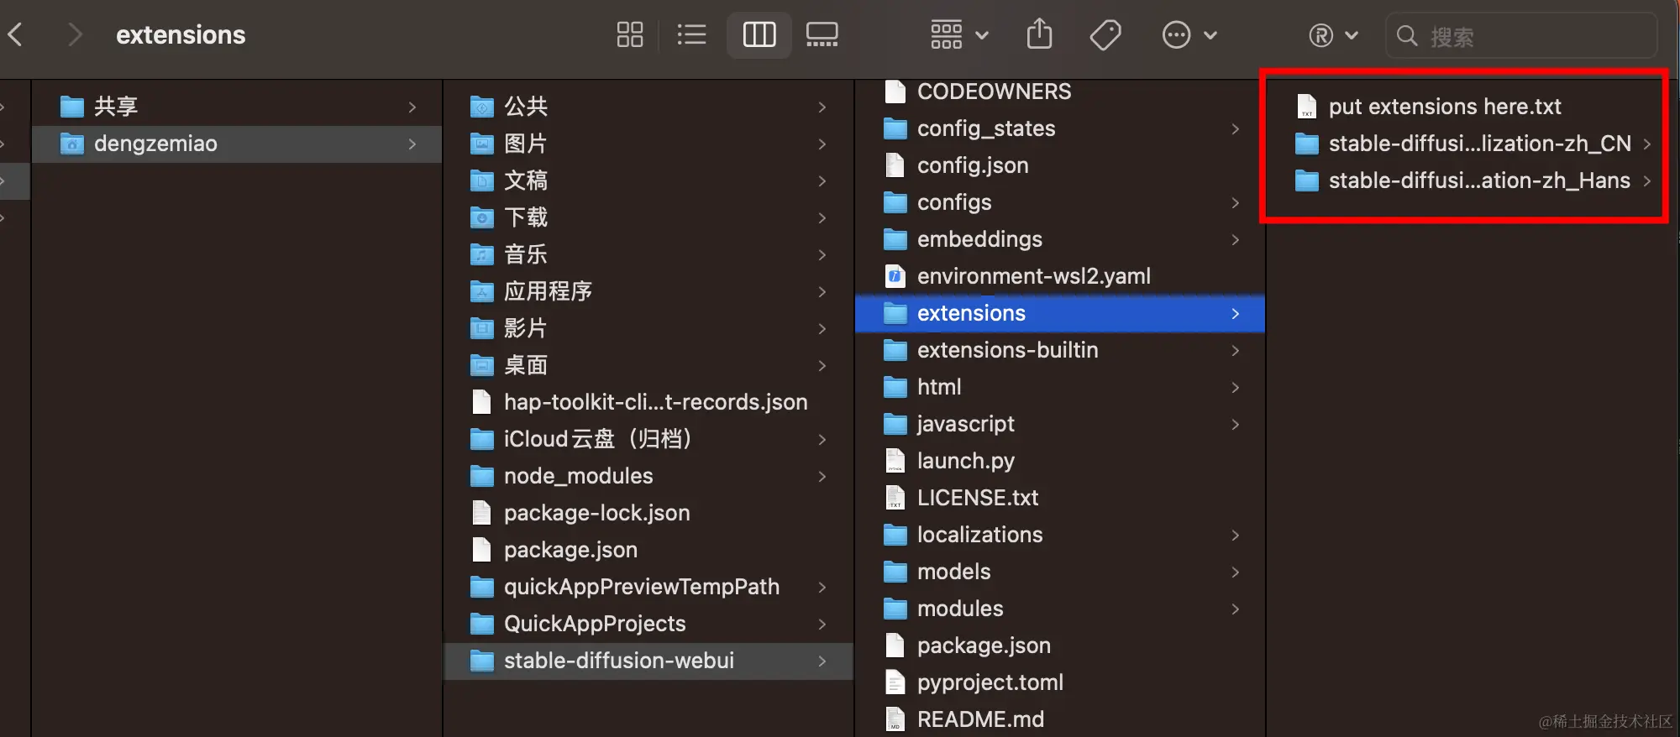Click the tag icon to edit tags
Screen dimensions: 1680x737
point(1105,34)
